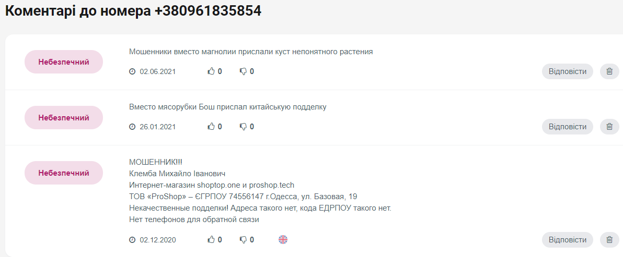
Task: Select Небезпечний label of 26.01.2021 comment
Action: [64, 118]
